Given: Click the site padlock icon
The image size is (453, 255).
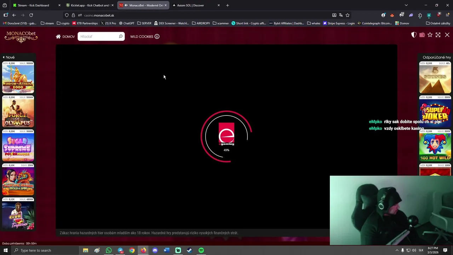Looking at the screenshot, I should [73, 15].
